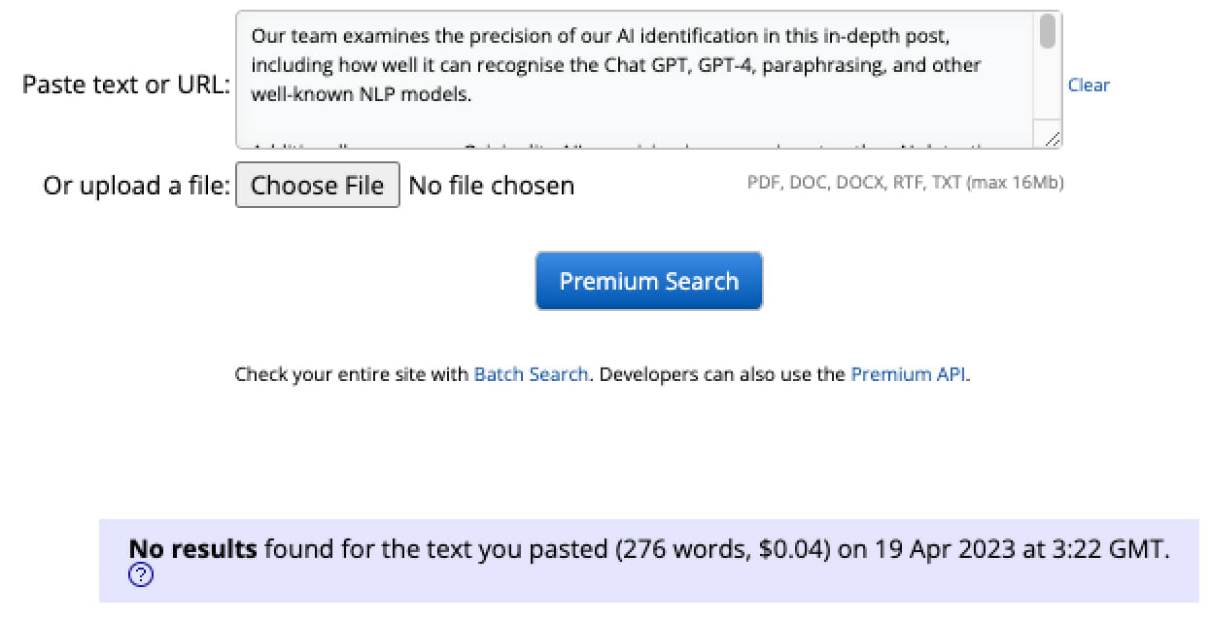Viewport: 1211px width, 624px height.
Task: Start the Premium Search
Action: tap(648, 281)
